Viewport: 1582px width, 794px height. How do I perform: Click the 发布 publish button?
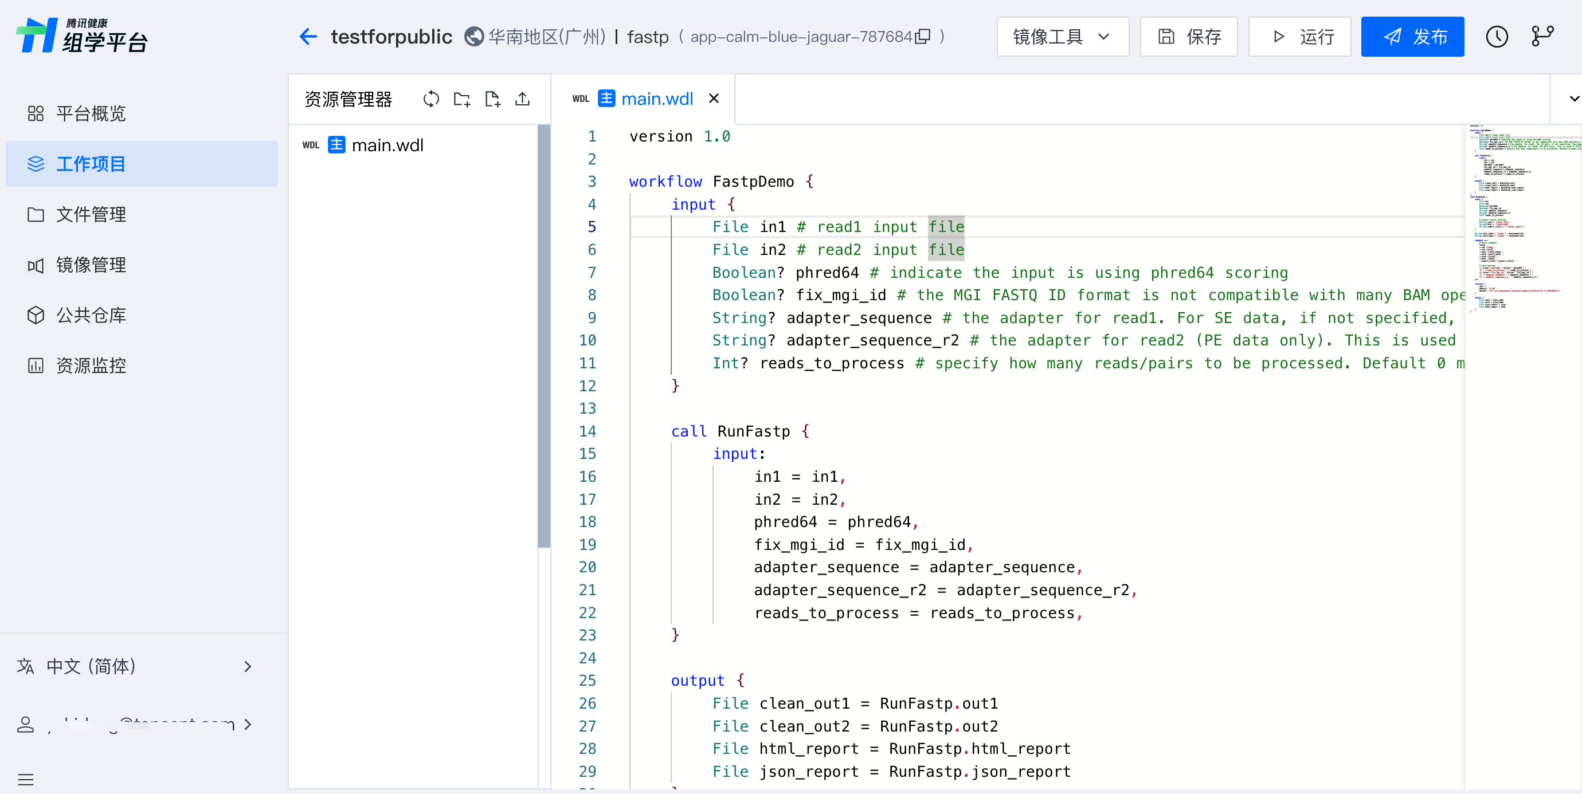point(1412,37)
